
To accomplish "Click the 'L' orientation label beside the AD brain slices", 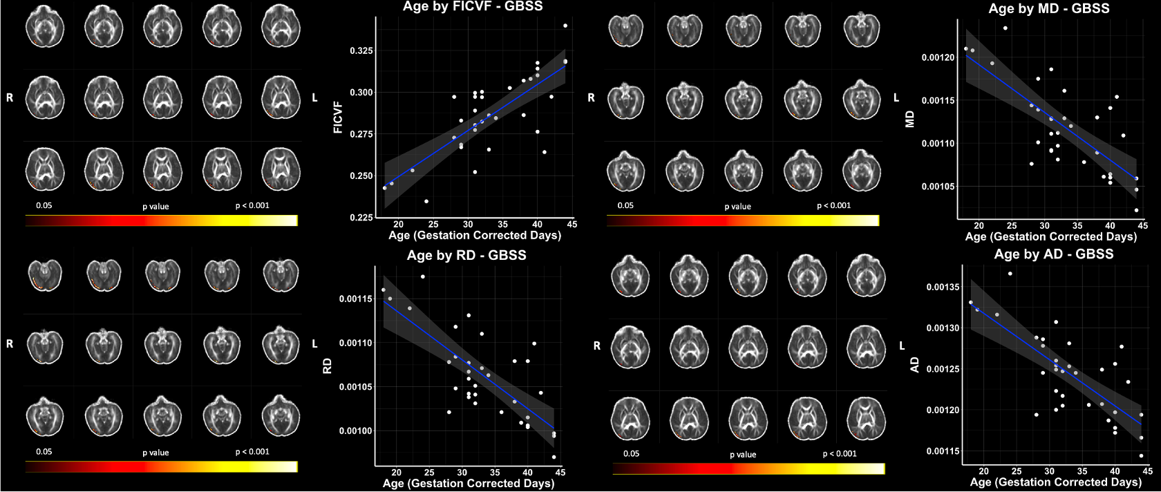I will coord(902,346).
